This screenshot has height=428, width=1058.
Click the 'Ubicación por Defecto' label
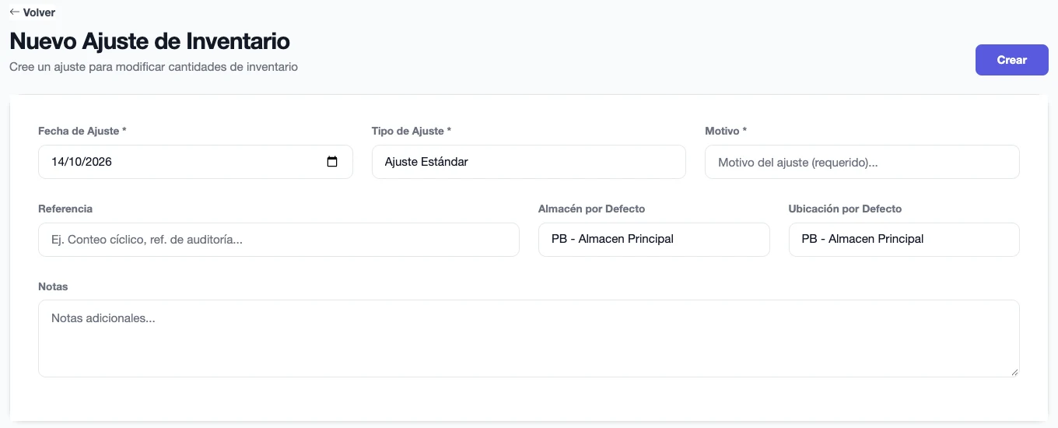[845, 209]
